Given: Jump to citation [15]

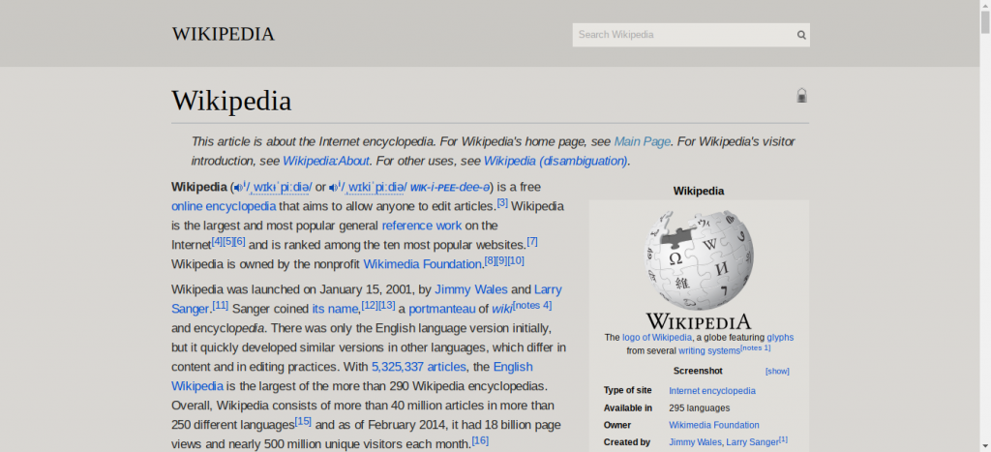Looking at the screenshot, I should pos(303,421).
